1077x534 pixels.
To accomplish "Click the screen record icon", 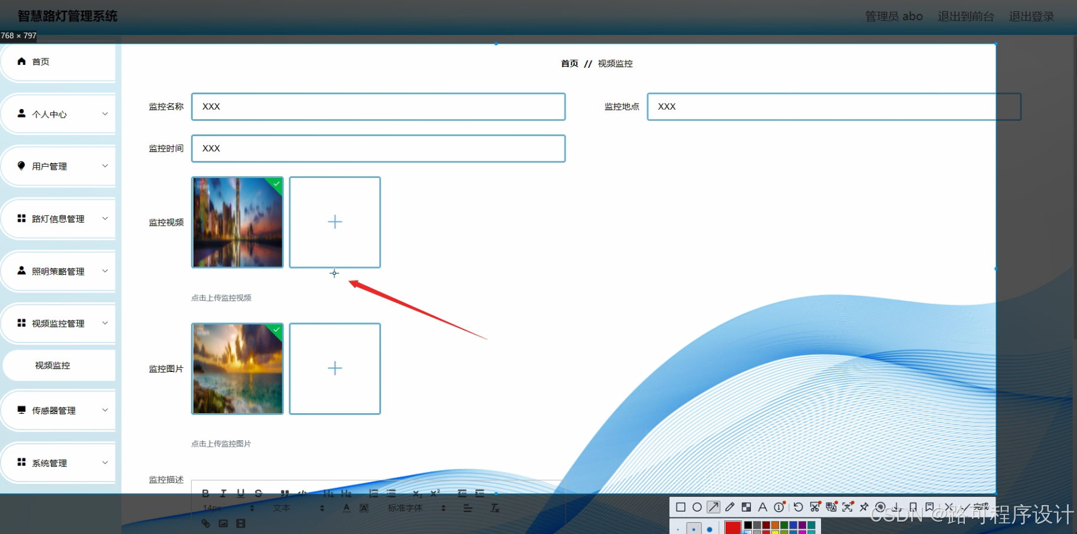I will (x=881, y=507).
